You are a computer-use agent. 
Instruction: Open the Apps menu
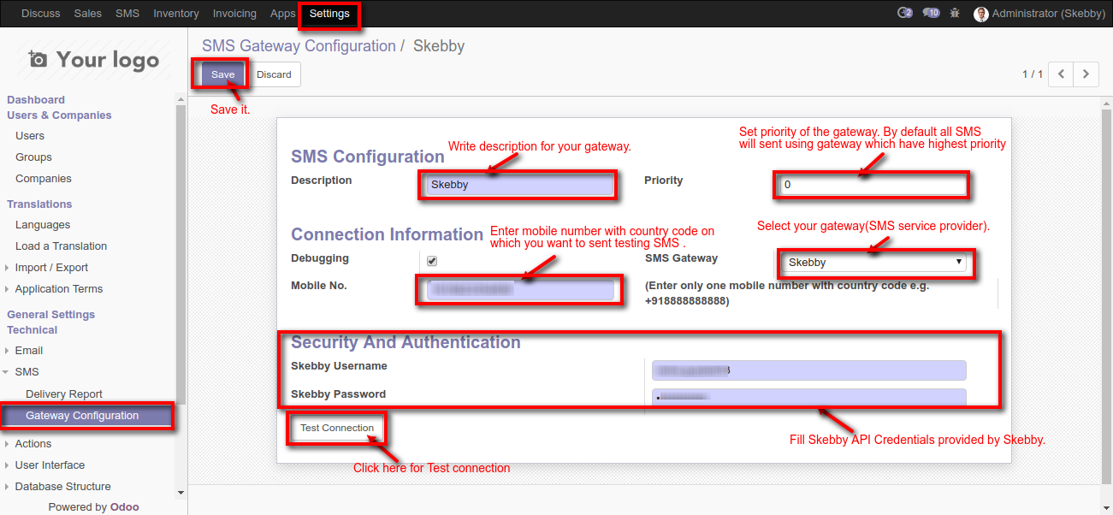(x=282, y=14)
